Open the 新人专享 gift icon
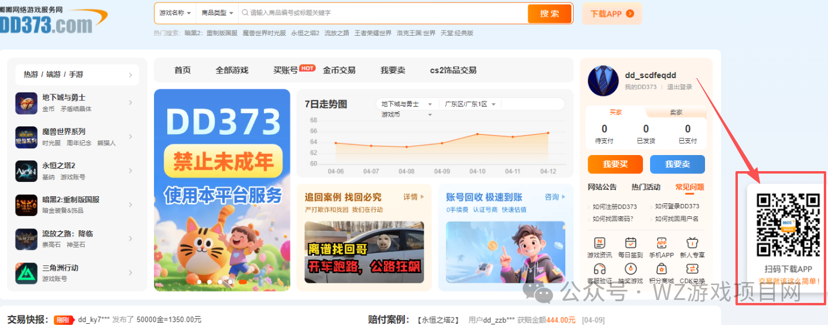This screenshot has width=828, height=325. [692, 243]
